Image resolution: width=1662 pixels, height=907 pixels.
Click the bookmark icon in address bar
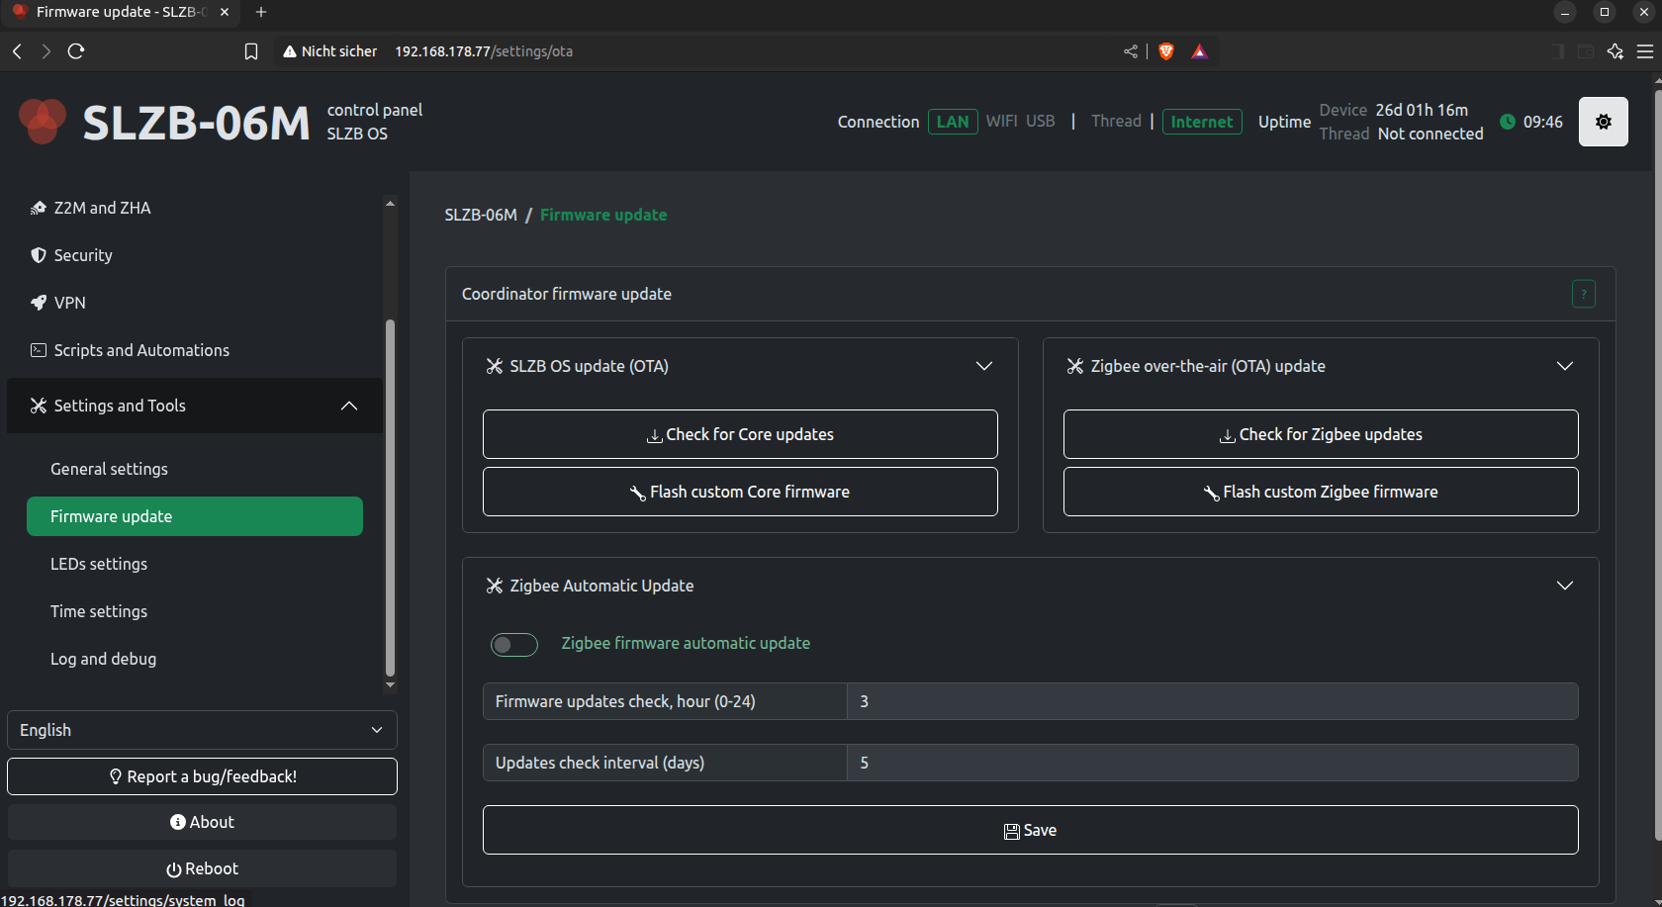click(251, 51)
